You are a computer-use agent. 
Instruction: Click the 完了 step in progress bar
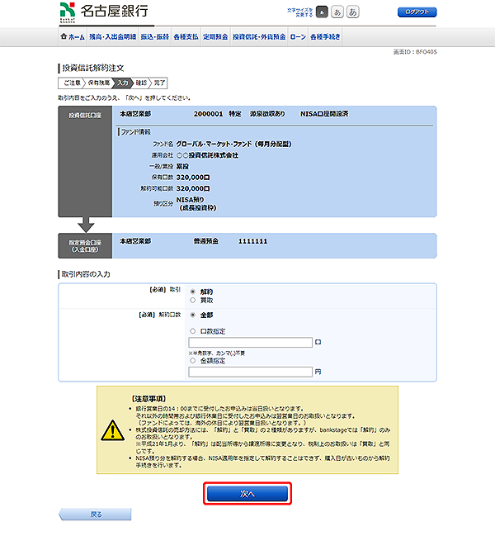pos(159,83)
